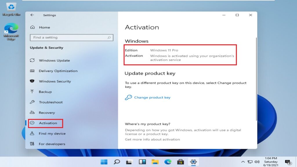The height and width of the screenshot is (167, 297).
Task: Open Task View on the taskbar
Action: point(129,162)
